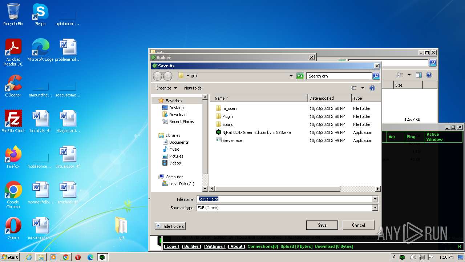Viewport: 465px width, 262px height.
Task: Open moviesdocu document on desktop
Action: (40, 229)
